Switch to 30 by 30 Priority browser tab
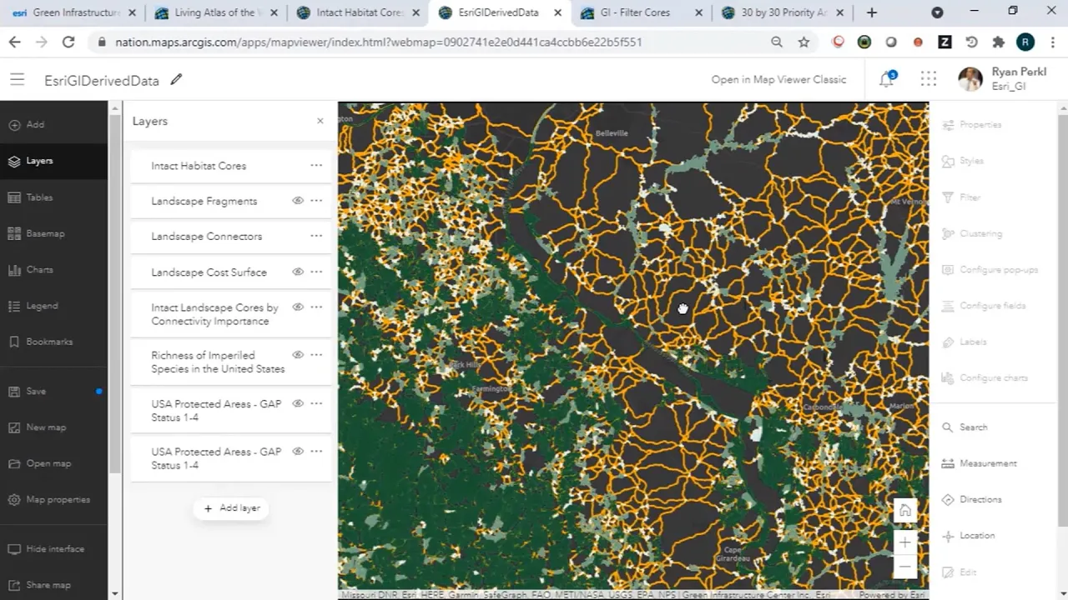The width and height of the screenshot is (1068, 600). click(x=783, y=12)
